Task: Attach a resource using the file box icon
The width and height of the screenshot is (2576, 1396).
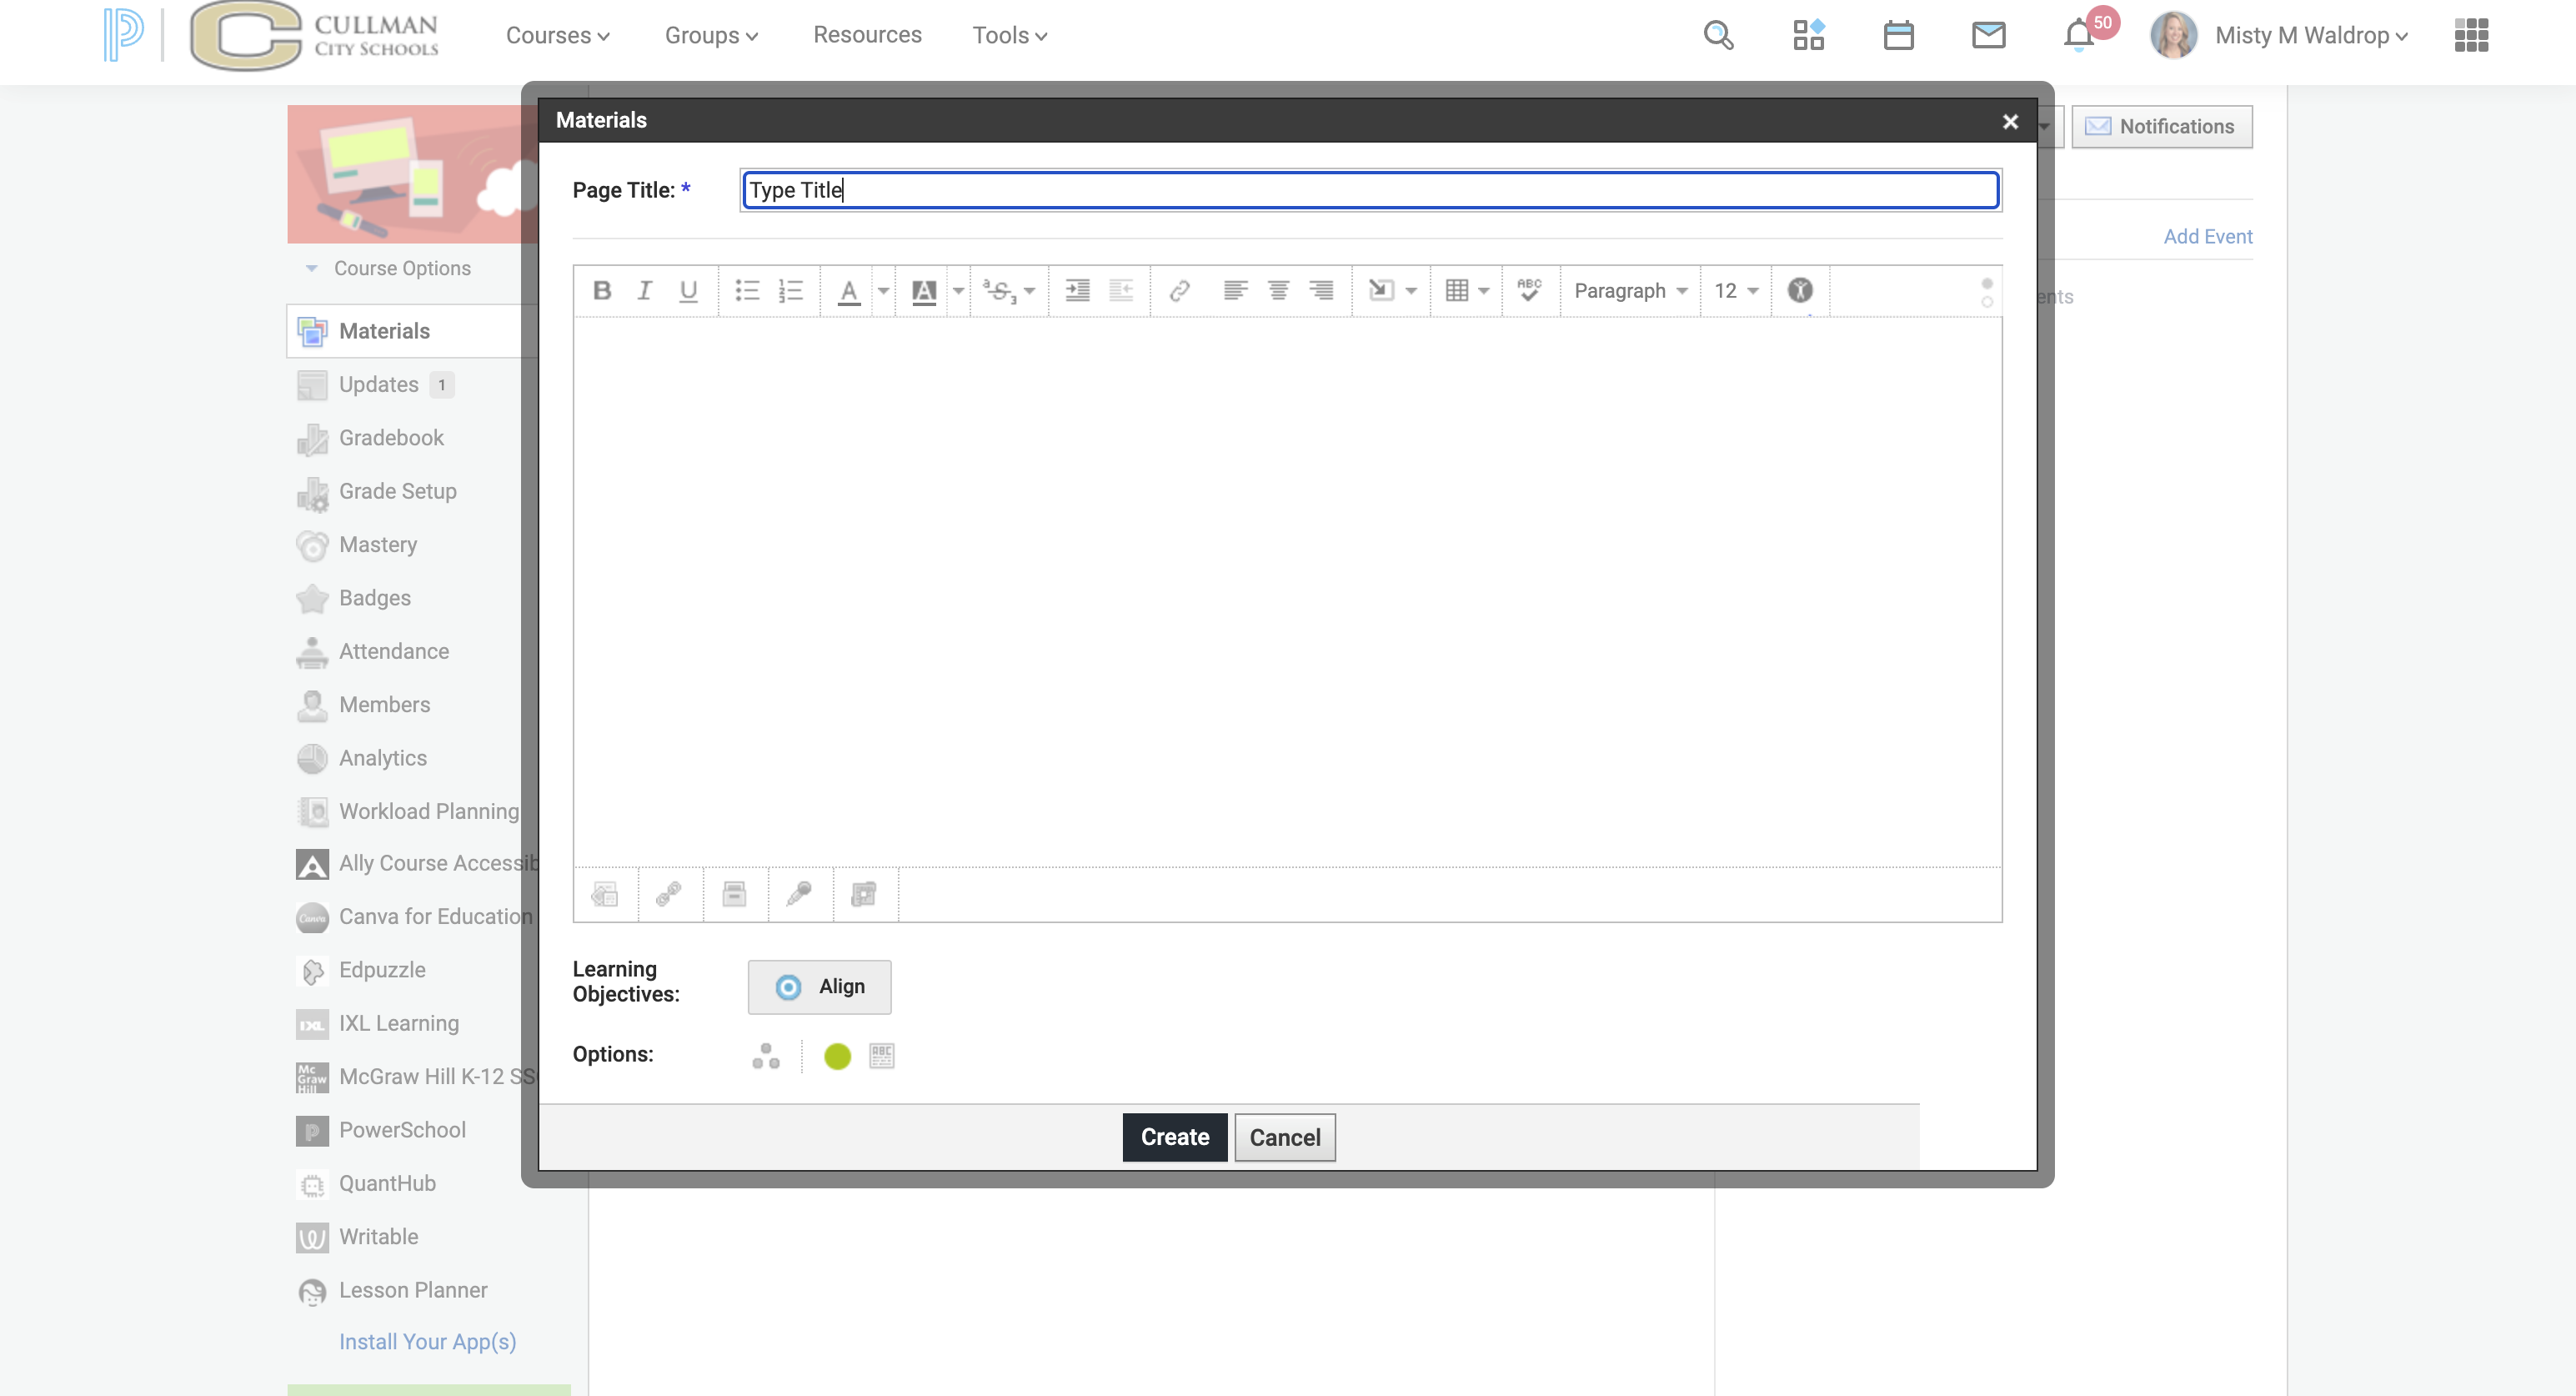Action: pyautogui.click(x=734, y=894)
